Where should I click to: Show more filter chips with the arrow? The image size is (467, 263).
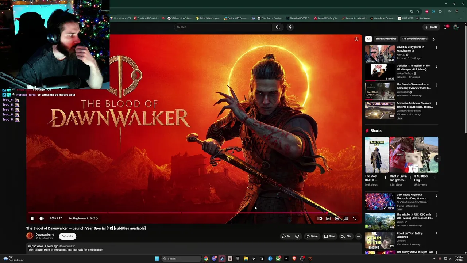click(x=434, y=39)
